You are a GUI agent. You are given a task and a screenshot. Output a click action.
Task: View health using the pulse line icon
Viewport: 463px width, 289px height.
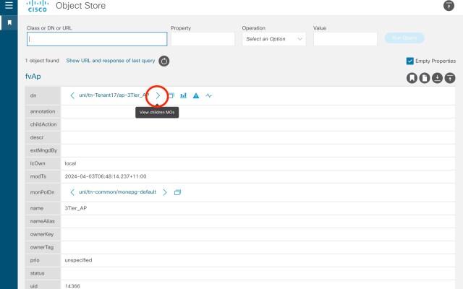[x=208, y=95]
